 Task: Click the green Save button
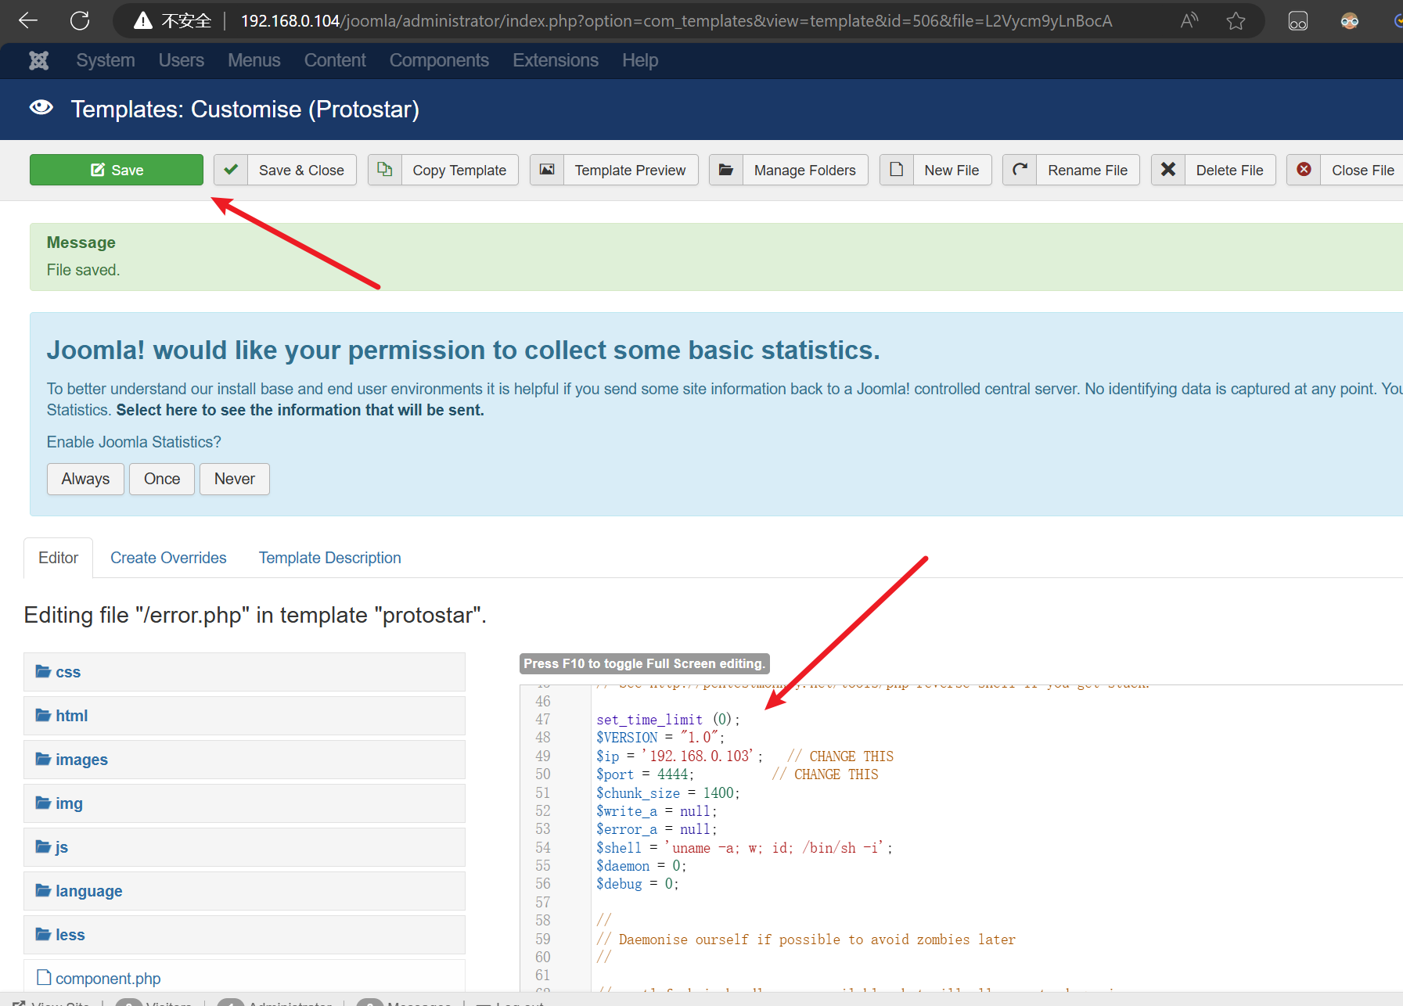click(117, 170)
